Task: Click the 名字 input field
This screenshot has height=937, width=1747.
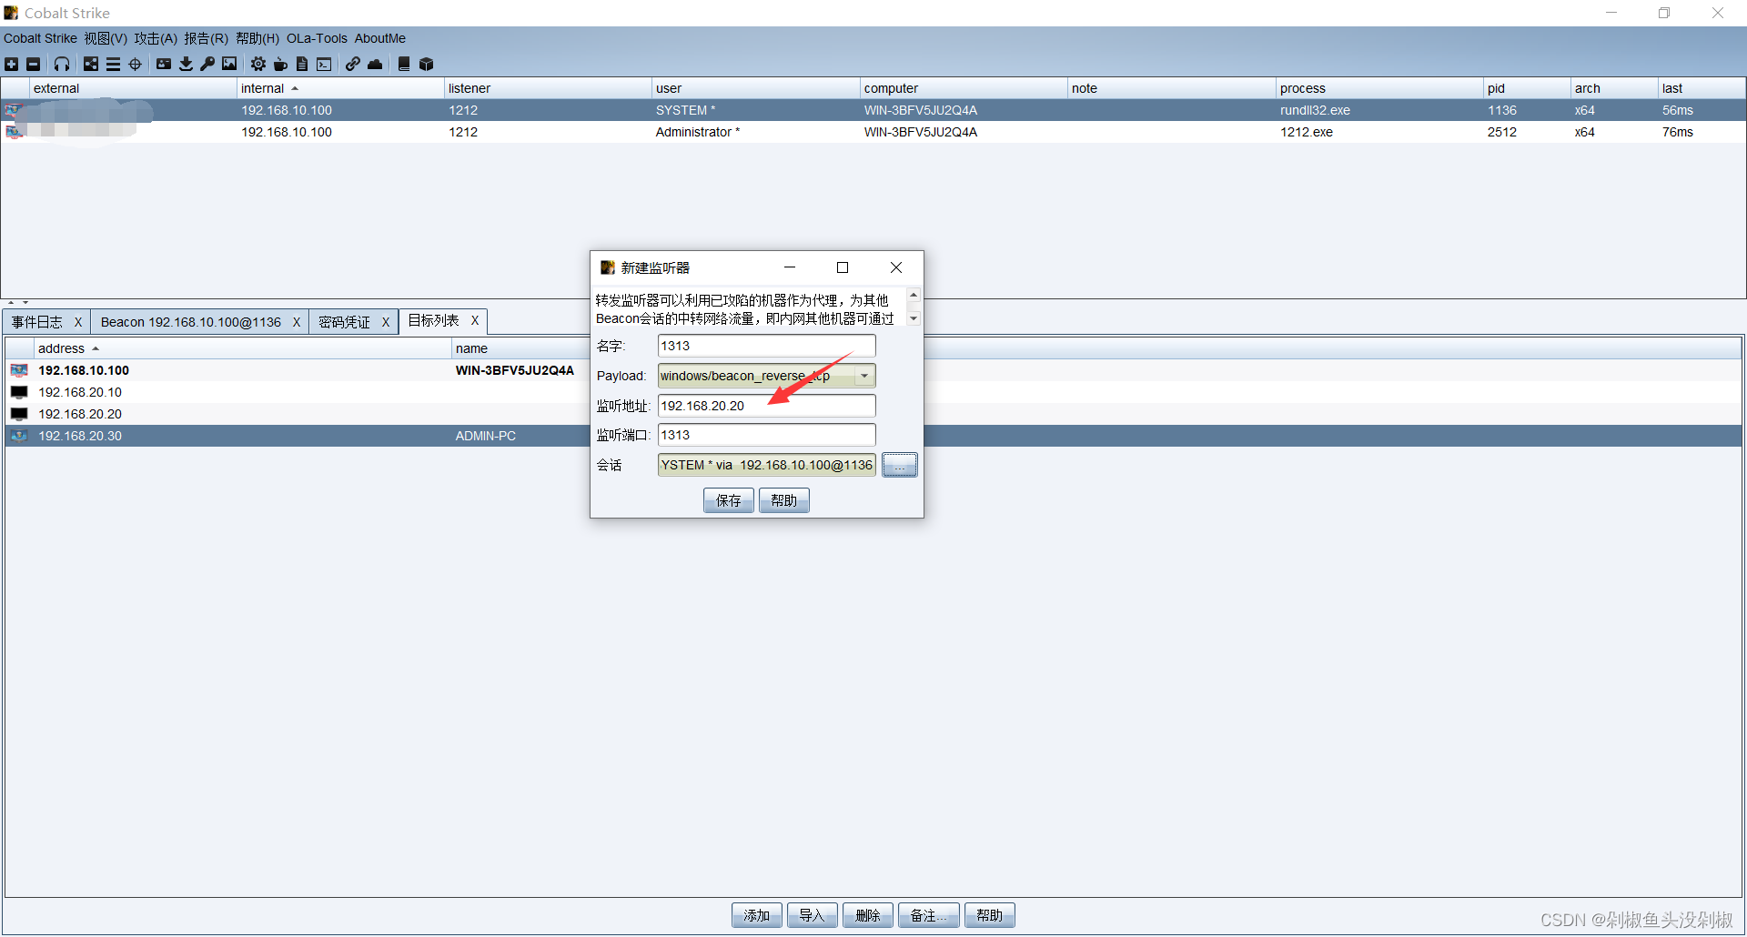Action: point(766,346)
